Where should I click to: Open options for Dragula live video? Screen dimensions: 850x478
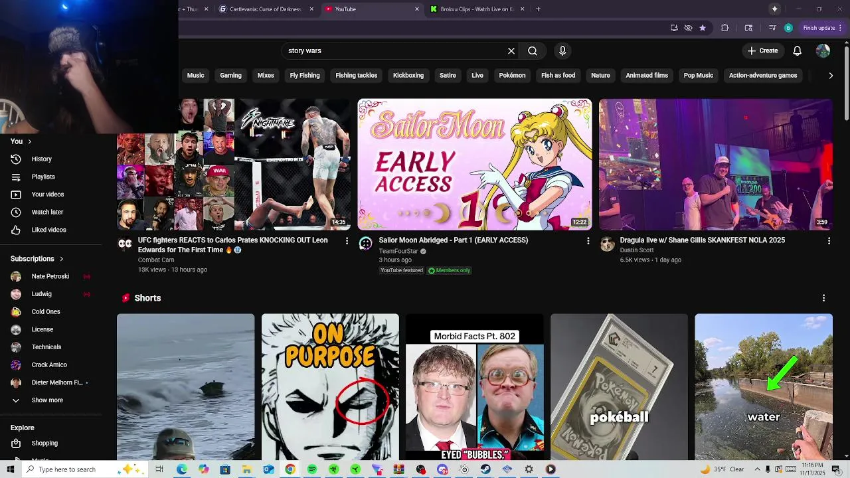[829, 241]
